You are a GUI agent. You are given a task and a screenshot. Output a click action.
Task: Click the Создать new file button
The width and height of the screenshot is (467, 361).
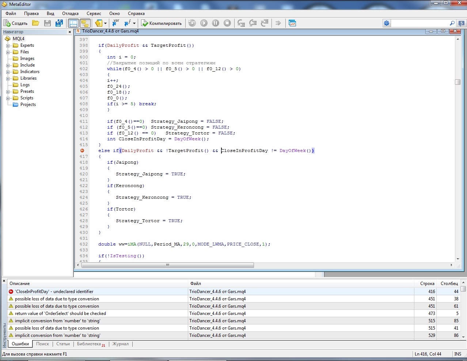[x=15, y=23]
